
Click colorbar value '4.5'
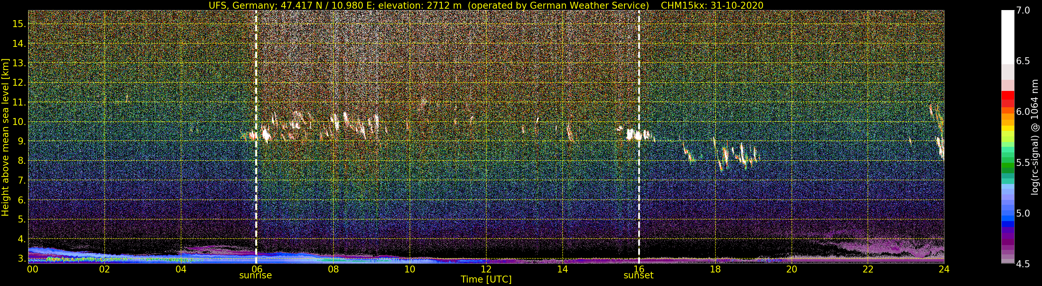click(x=1023, y=264)
